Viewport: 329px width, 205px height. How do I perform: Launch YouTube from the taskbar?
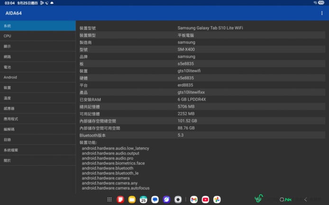coord(205,200)
